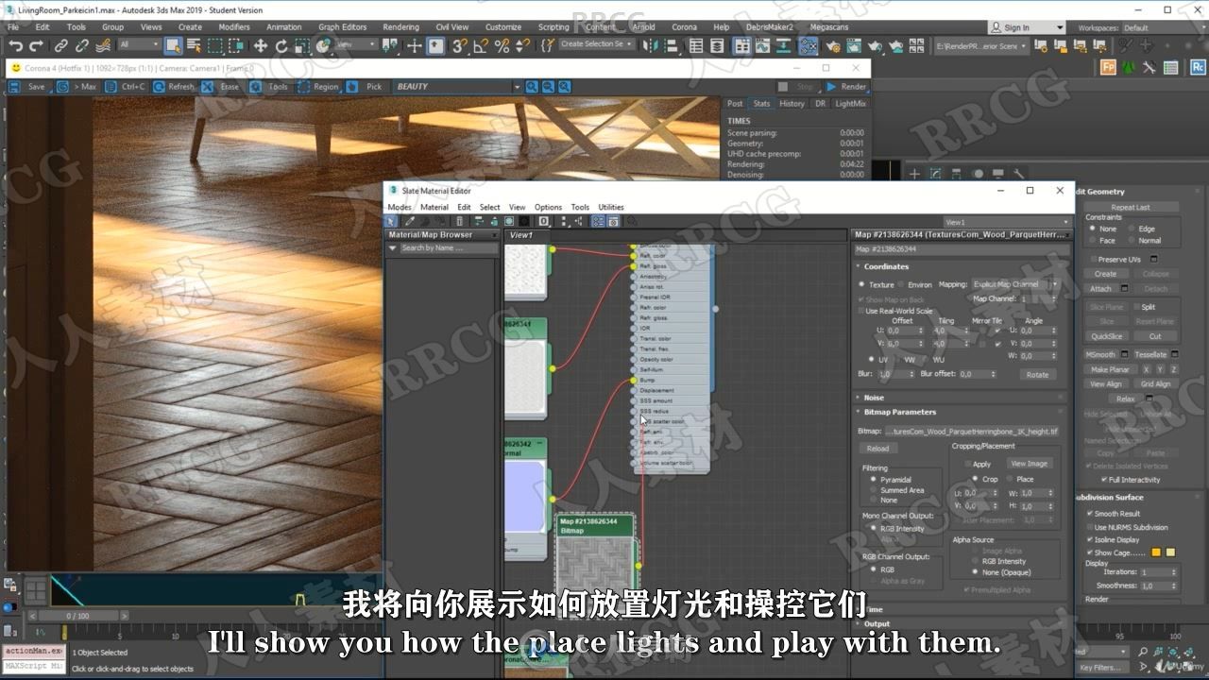Activate the Select and Move tool

point(261,45)
